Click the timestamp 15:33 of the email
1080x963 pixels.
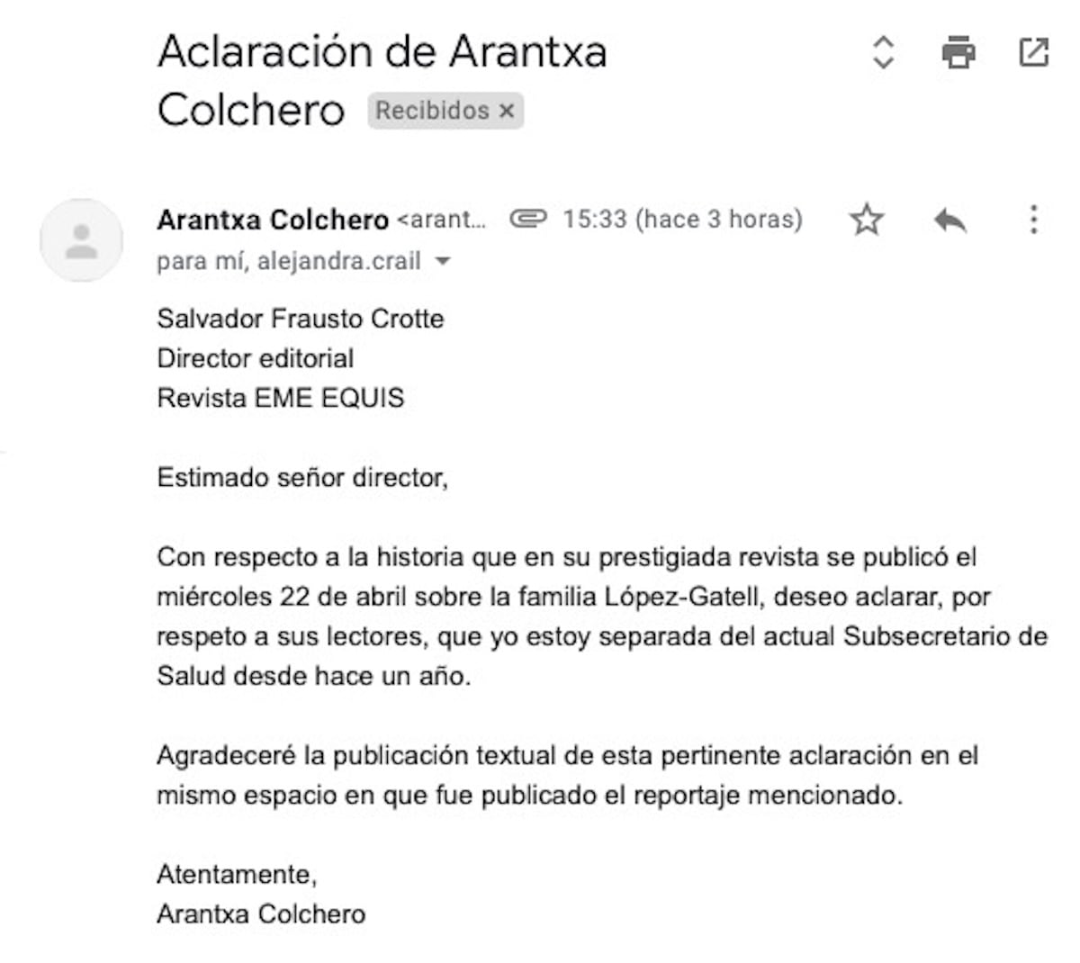click(594, 218)
